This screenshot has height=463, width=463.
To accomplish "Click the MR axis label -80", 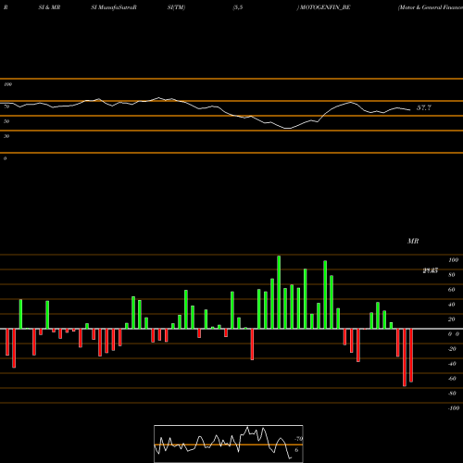I will click(x=452, y=394).
